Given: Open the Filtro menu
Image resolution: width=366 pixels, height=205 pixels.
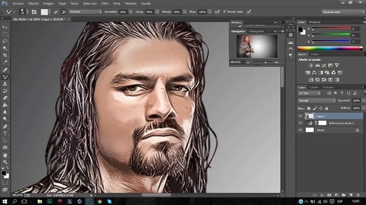Looking at the screenshot, I should 105,3.
